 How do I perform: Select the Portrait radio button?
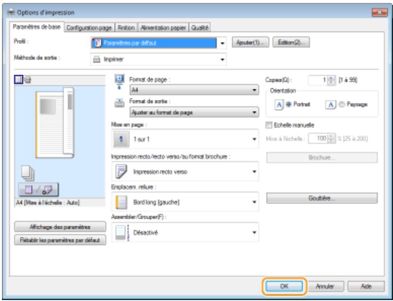[288, 104]
